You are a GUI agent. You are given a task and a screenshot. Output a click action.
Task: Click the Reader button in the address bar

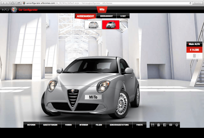click(x=197, y=3)
